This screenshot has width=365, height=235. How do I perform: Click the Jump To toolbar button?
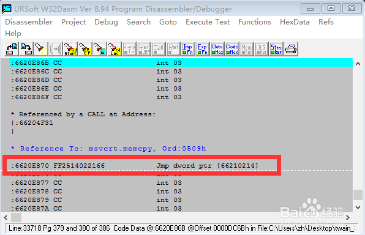pos(129,49)
